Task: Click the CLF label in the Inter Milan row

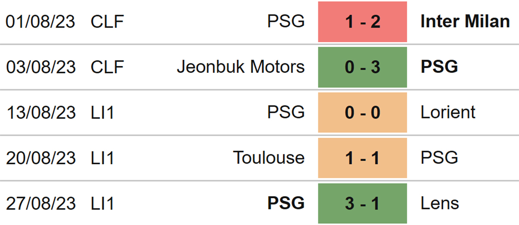Action: pos(107,22)
